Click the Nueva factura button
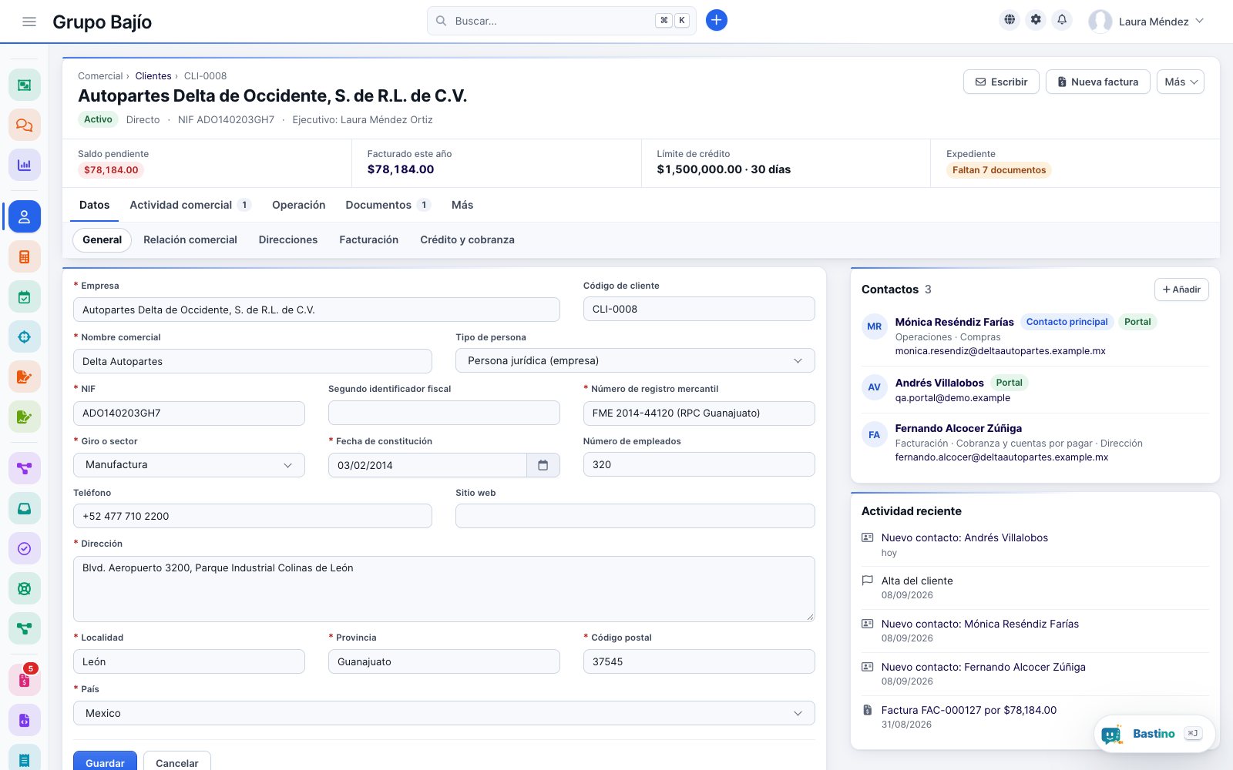 pyautogui.click(x=1098, y=82)
